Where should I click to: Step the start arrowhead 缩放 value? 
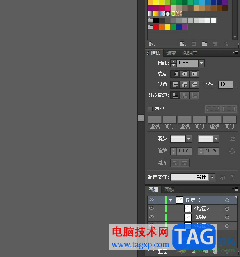coord(174,151)
